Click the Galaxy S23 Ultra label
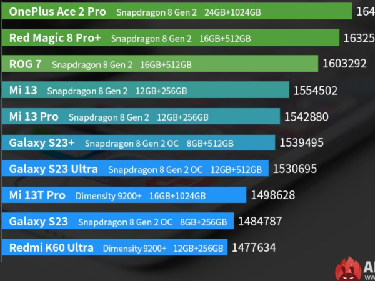The height and width of the screenshot is (281, 375). click(x=53, y=169)
